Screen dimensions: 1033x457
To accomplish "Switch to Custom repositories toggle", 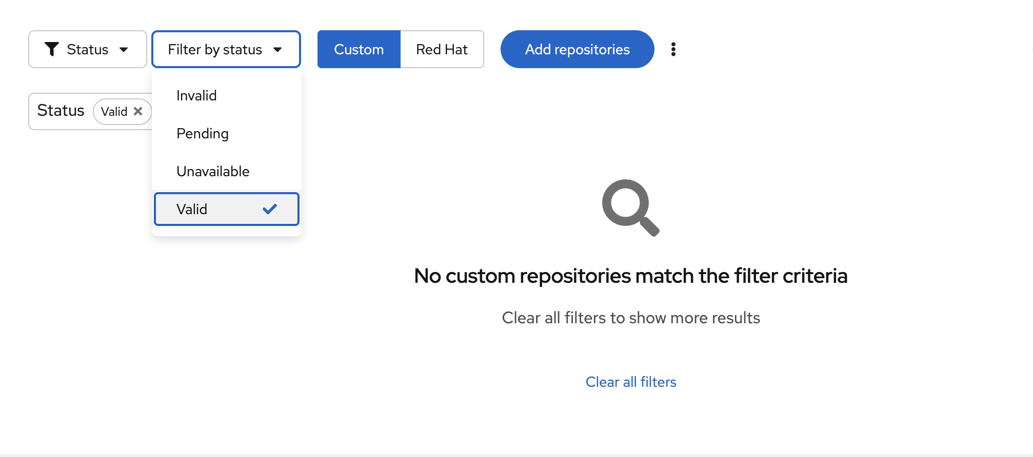I will [x=359, y=49].
